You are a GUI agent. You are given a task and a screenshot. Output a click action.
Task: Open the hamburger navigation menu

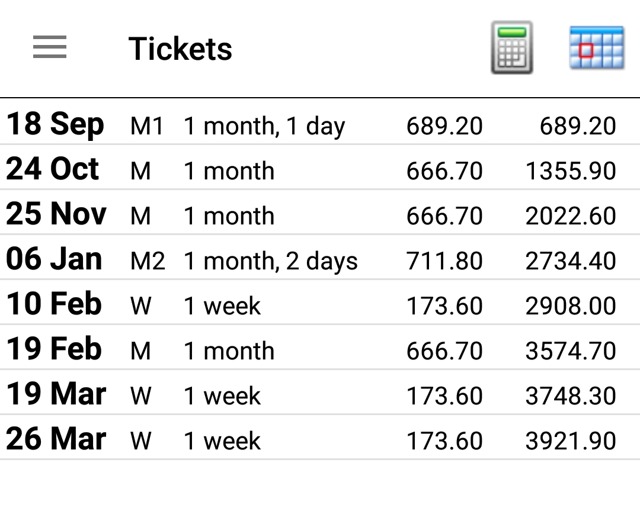pos(50,47)
